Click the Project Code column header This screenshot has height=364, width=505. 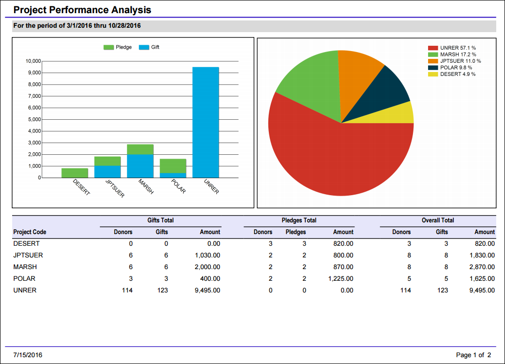pos(30,232)
